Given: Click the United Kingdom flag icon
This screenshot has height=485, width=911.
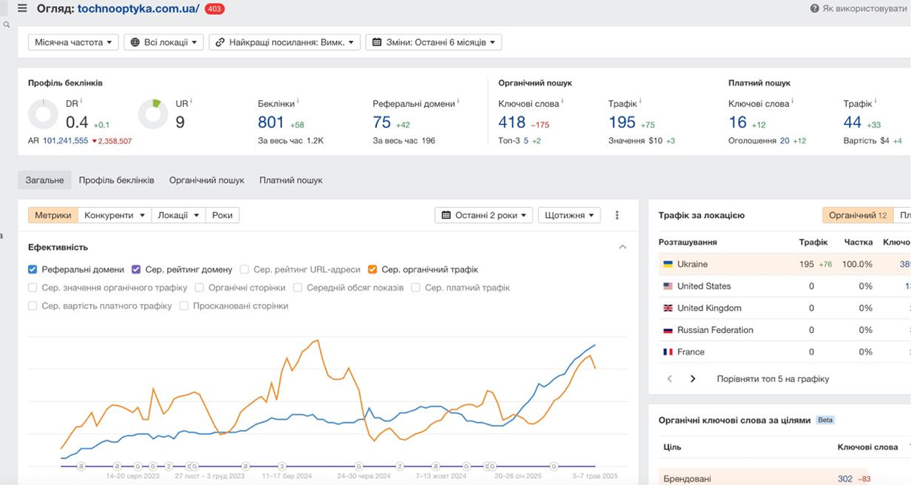Looking at the screenshot, I should point(668,308).
